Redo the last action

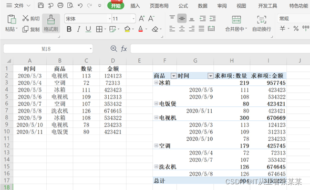click(89, 5)
